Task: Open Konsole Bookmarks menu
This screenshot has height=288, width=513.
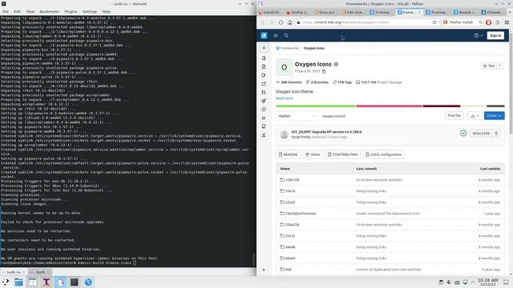Action: coord(50,11)
